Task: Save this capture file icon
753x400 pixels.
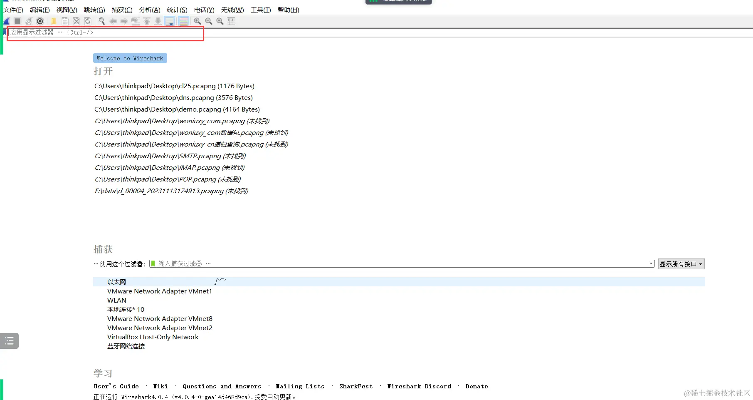Action: (65, 21)
